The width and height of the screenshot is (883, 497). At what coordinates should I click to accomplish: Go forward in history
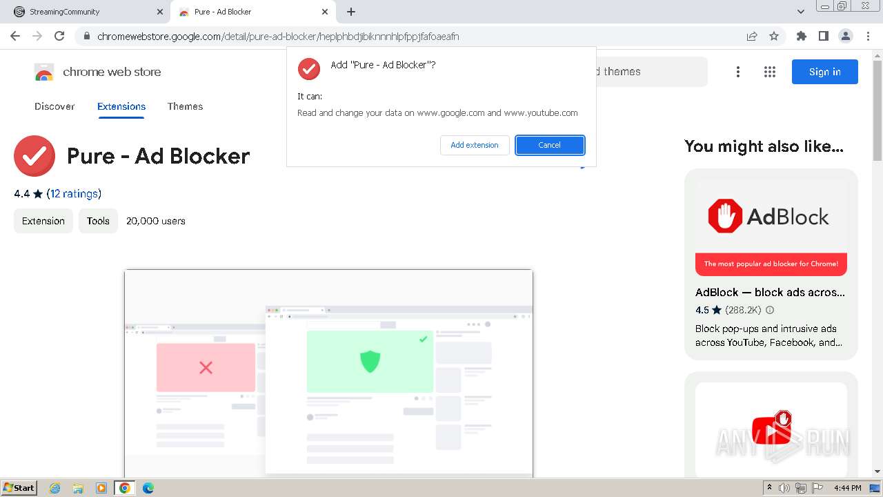tap(37, 36)
